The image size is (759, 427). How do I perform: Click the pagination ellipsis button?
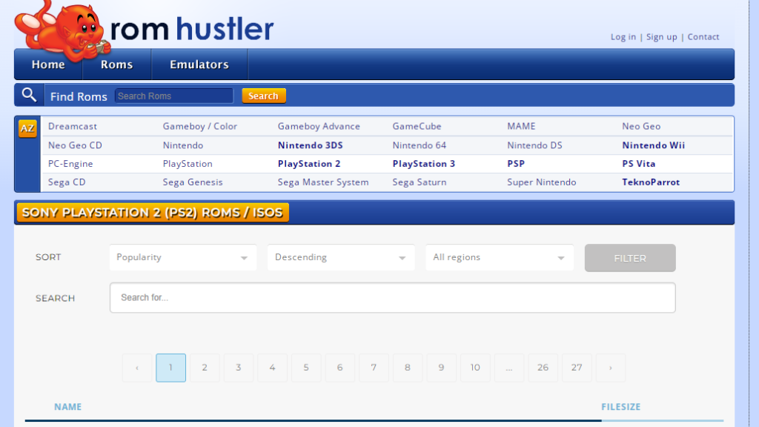[x=509, y=368]
